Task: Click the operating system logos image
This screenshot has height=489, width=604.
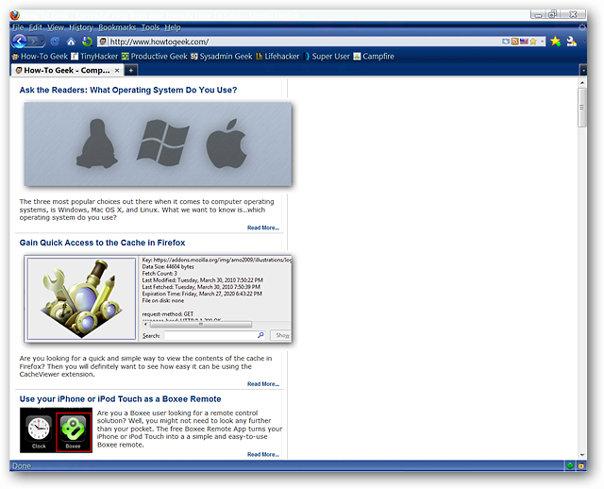Action: click(158, 144)
